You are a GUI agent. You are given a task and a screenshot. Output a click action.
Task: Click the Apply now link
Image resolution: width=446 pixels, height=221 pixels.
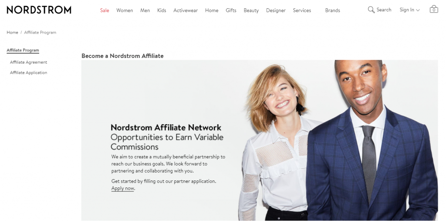click(122, 188)
